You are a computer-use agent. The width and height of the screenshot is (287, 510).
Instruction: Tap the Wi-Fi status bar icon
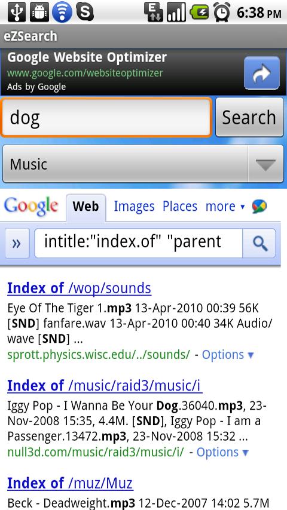click(62, 13)
